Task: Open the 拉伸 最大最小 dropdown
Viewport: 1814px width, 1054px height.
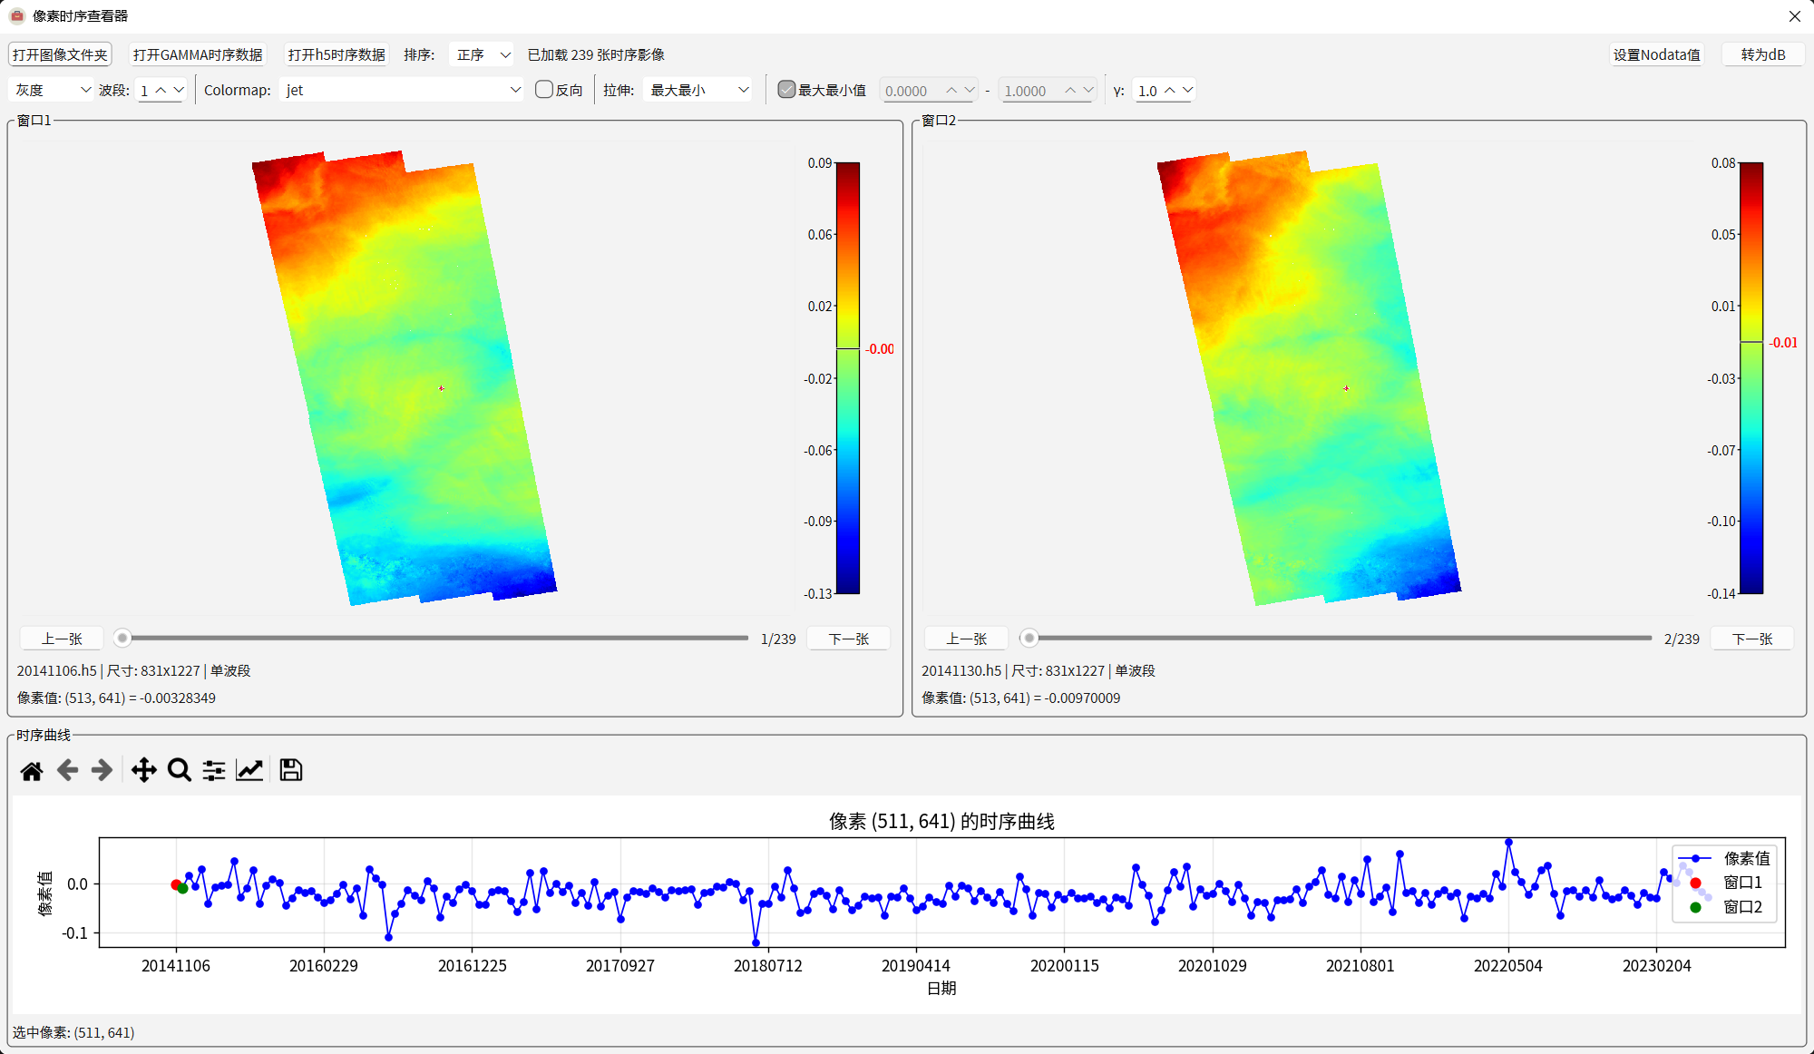Action: [698, 90]
